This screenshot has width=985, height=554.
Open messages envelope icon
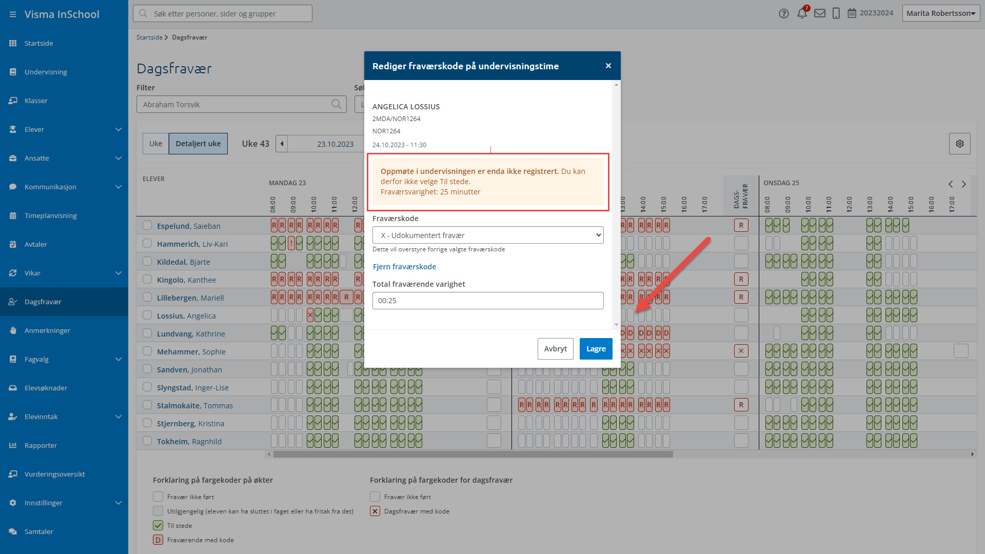[820, 13]
